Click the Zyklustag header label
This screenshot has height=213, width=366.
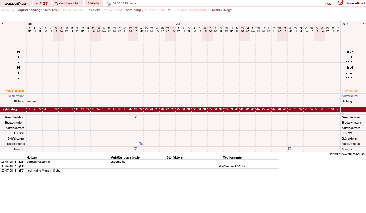pos(9,109)
